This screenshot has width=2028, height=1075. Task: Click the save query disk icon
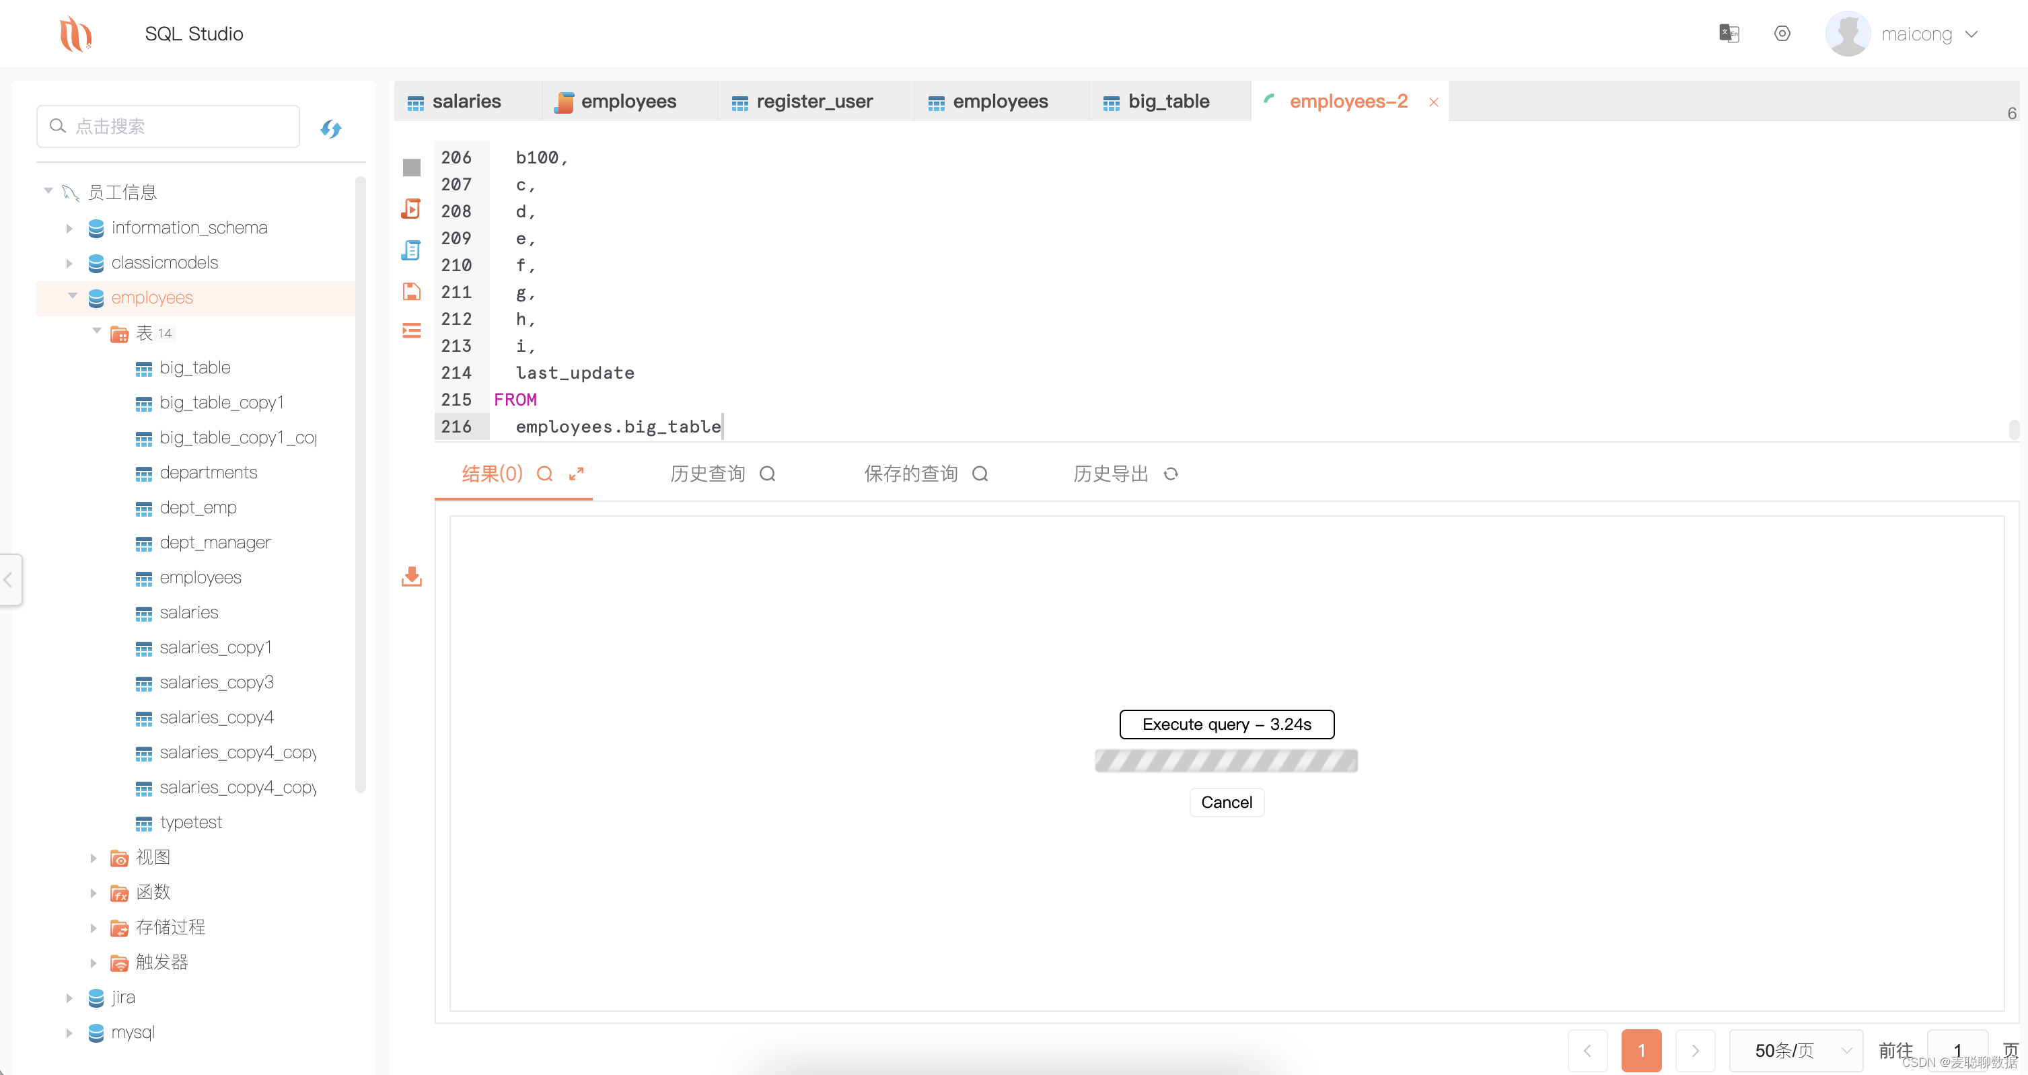[x=411, y=291]
